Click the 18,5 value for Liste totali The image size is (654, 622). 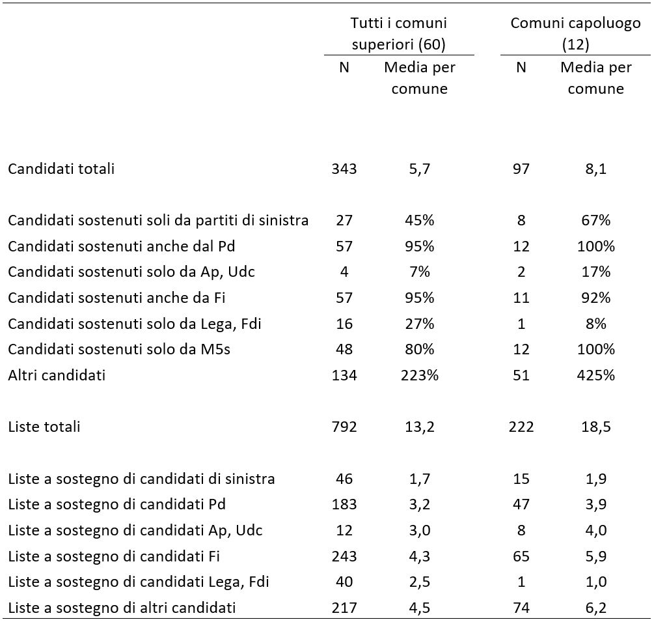(596, 427)
